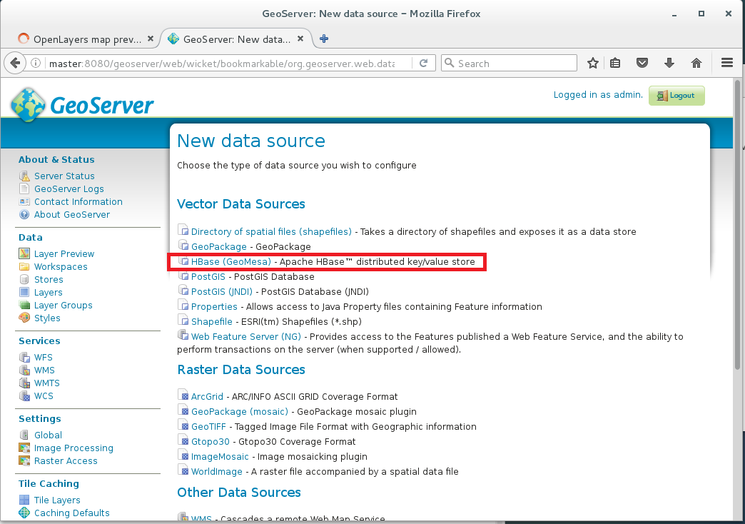
Task: Close the OpenLayers map preview tab
Action: coord(150,39)
